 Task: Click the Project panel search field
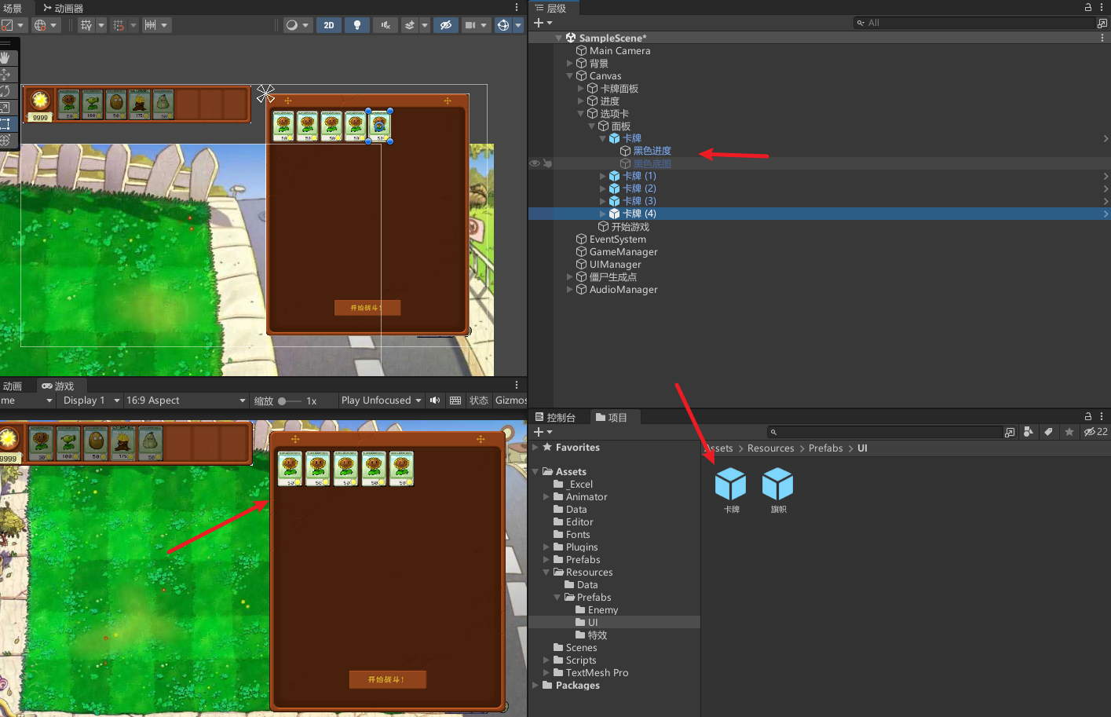(x=886, y=432)
